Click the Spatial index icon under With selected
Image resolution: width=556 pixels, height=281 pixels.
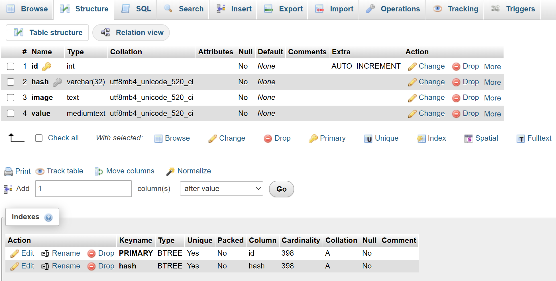[469, 139]
